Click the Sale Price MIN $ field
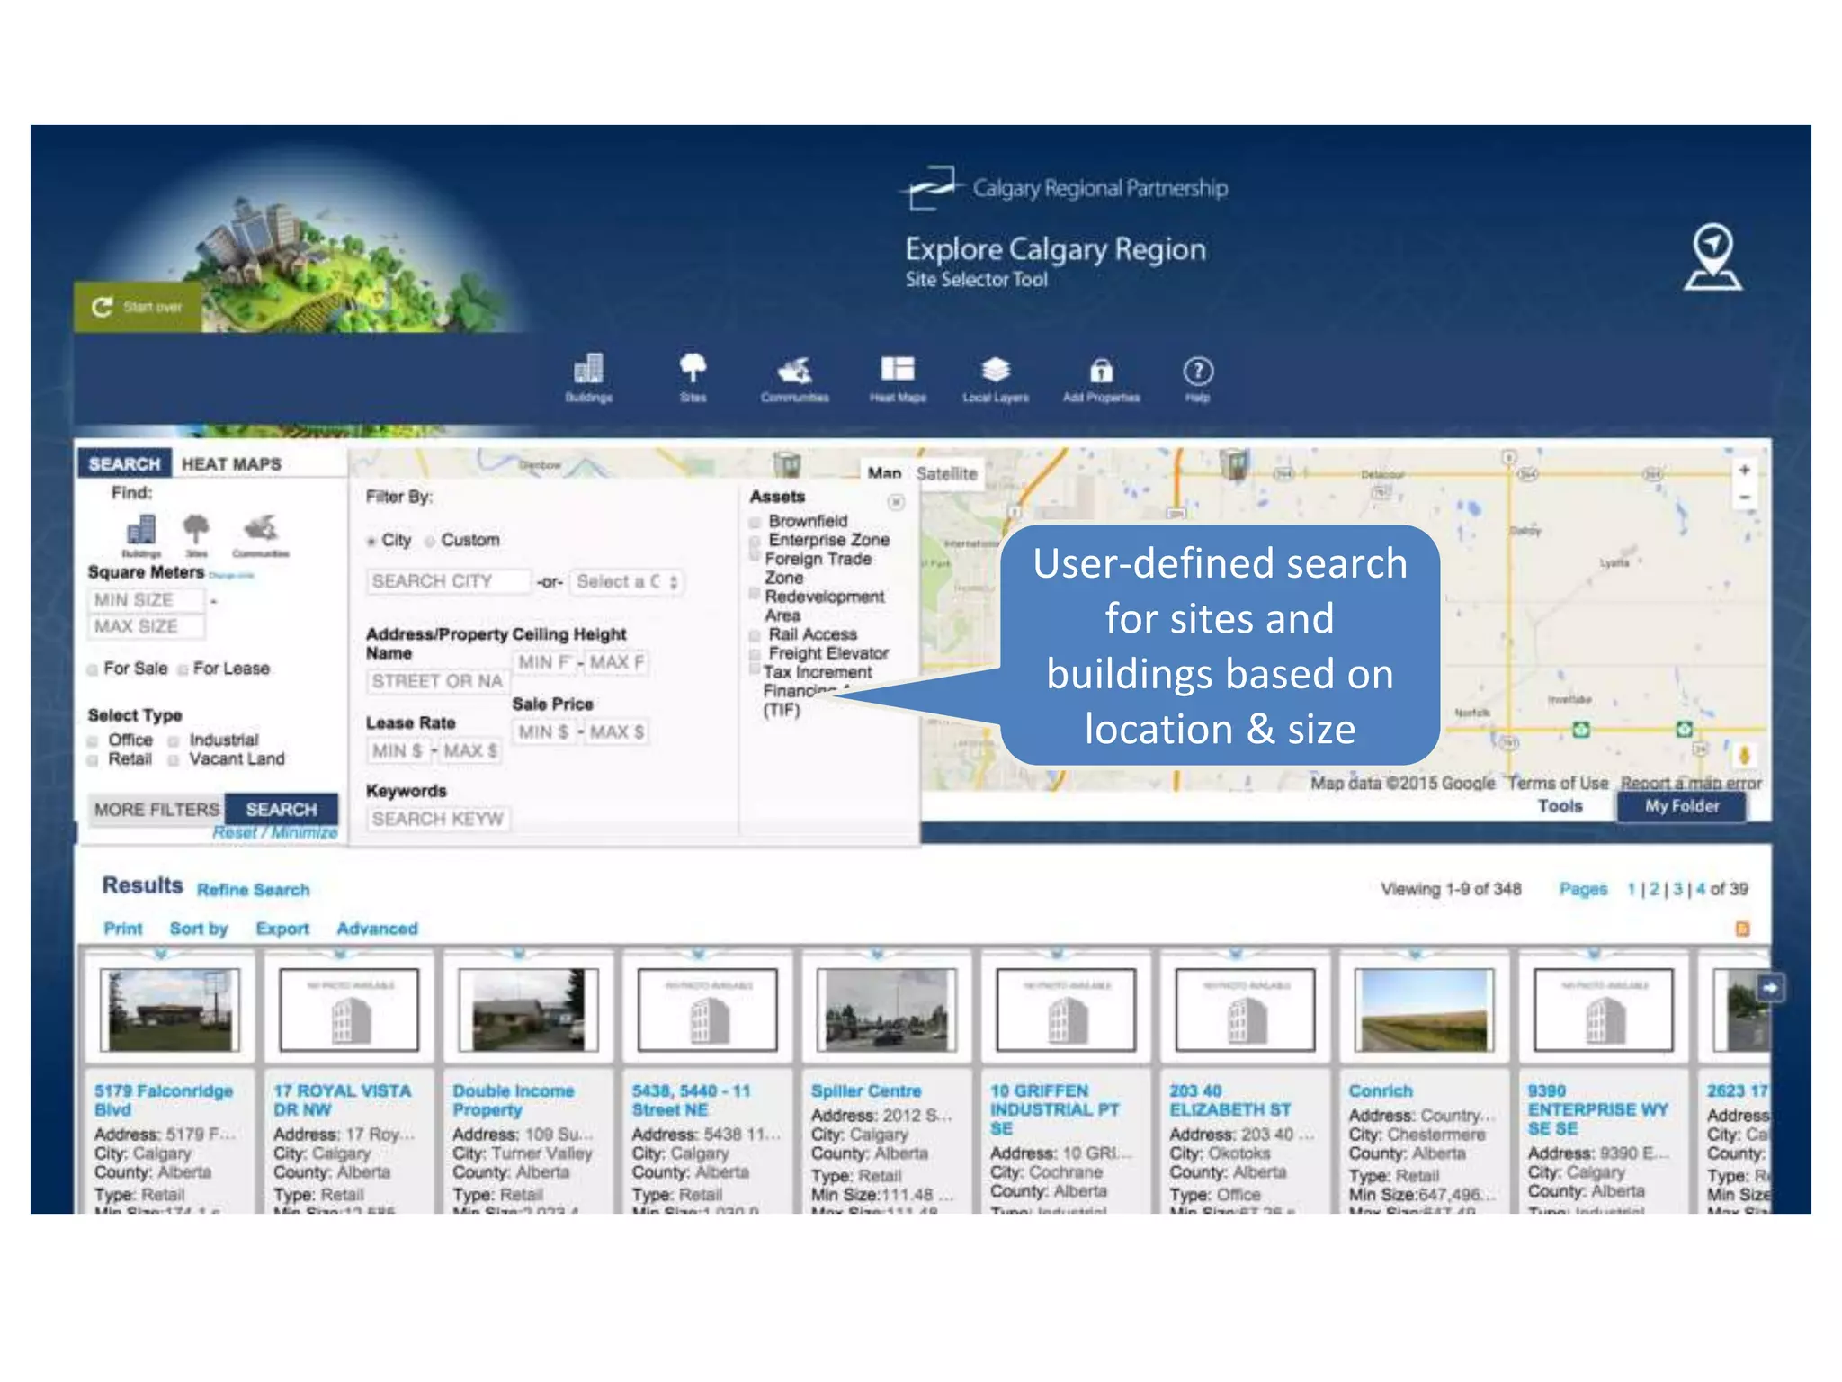 pyautogui.click(x=543, y=732)
